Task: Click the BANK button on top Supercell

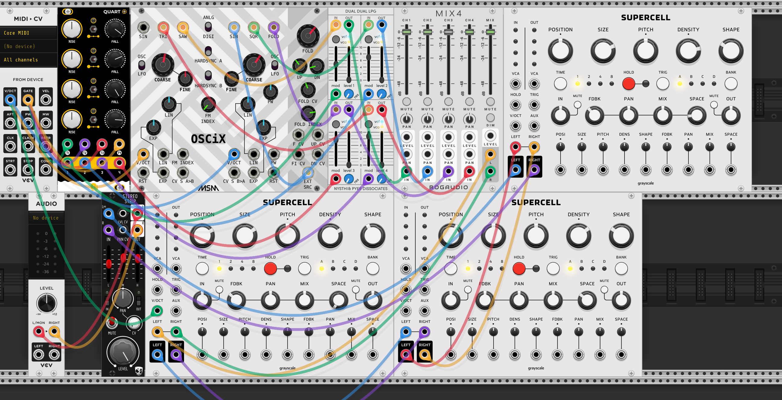Action: (x=731, y=84)
